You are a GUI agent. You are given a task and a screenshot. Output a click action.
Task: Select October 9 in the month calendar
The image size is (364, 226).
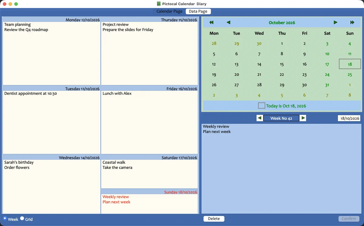[305, 54]
